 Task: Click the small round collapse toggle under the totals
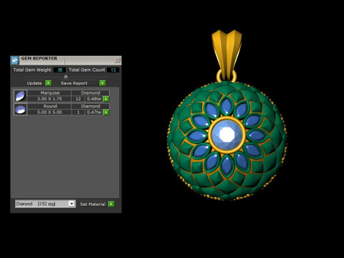point(66,77)
